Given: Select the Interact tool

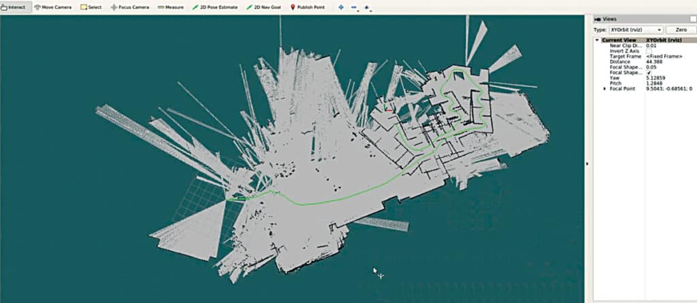Looking at the screenshot, I should coord(14,7).
